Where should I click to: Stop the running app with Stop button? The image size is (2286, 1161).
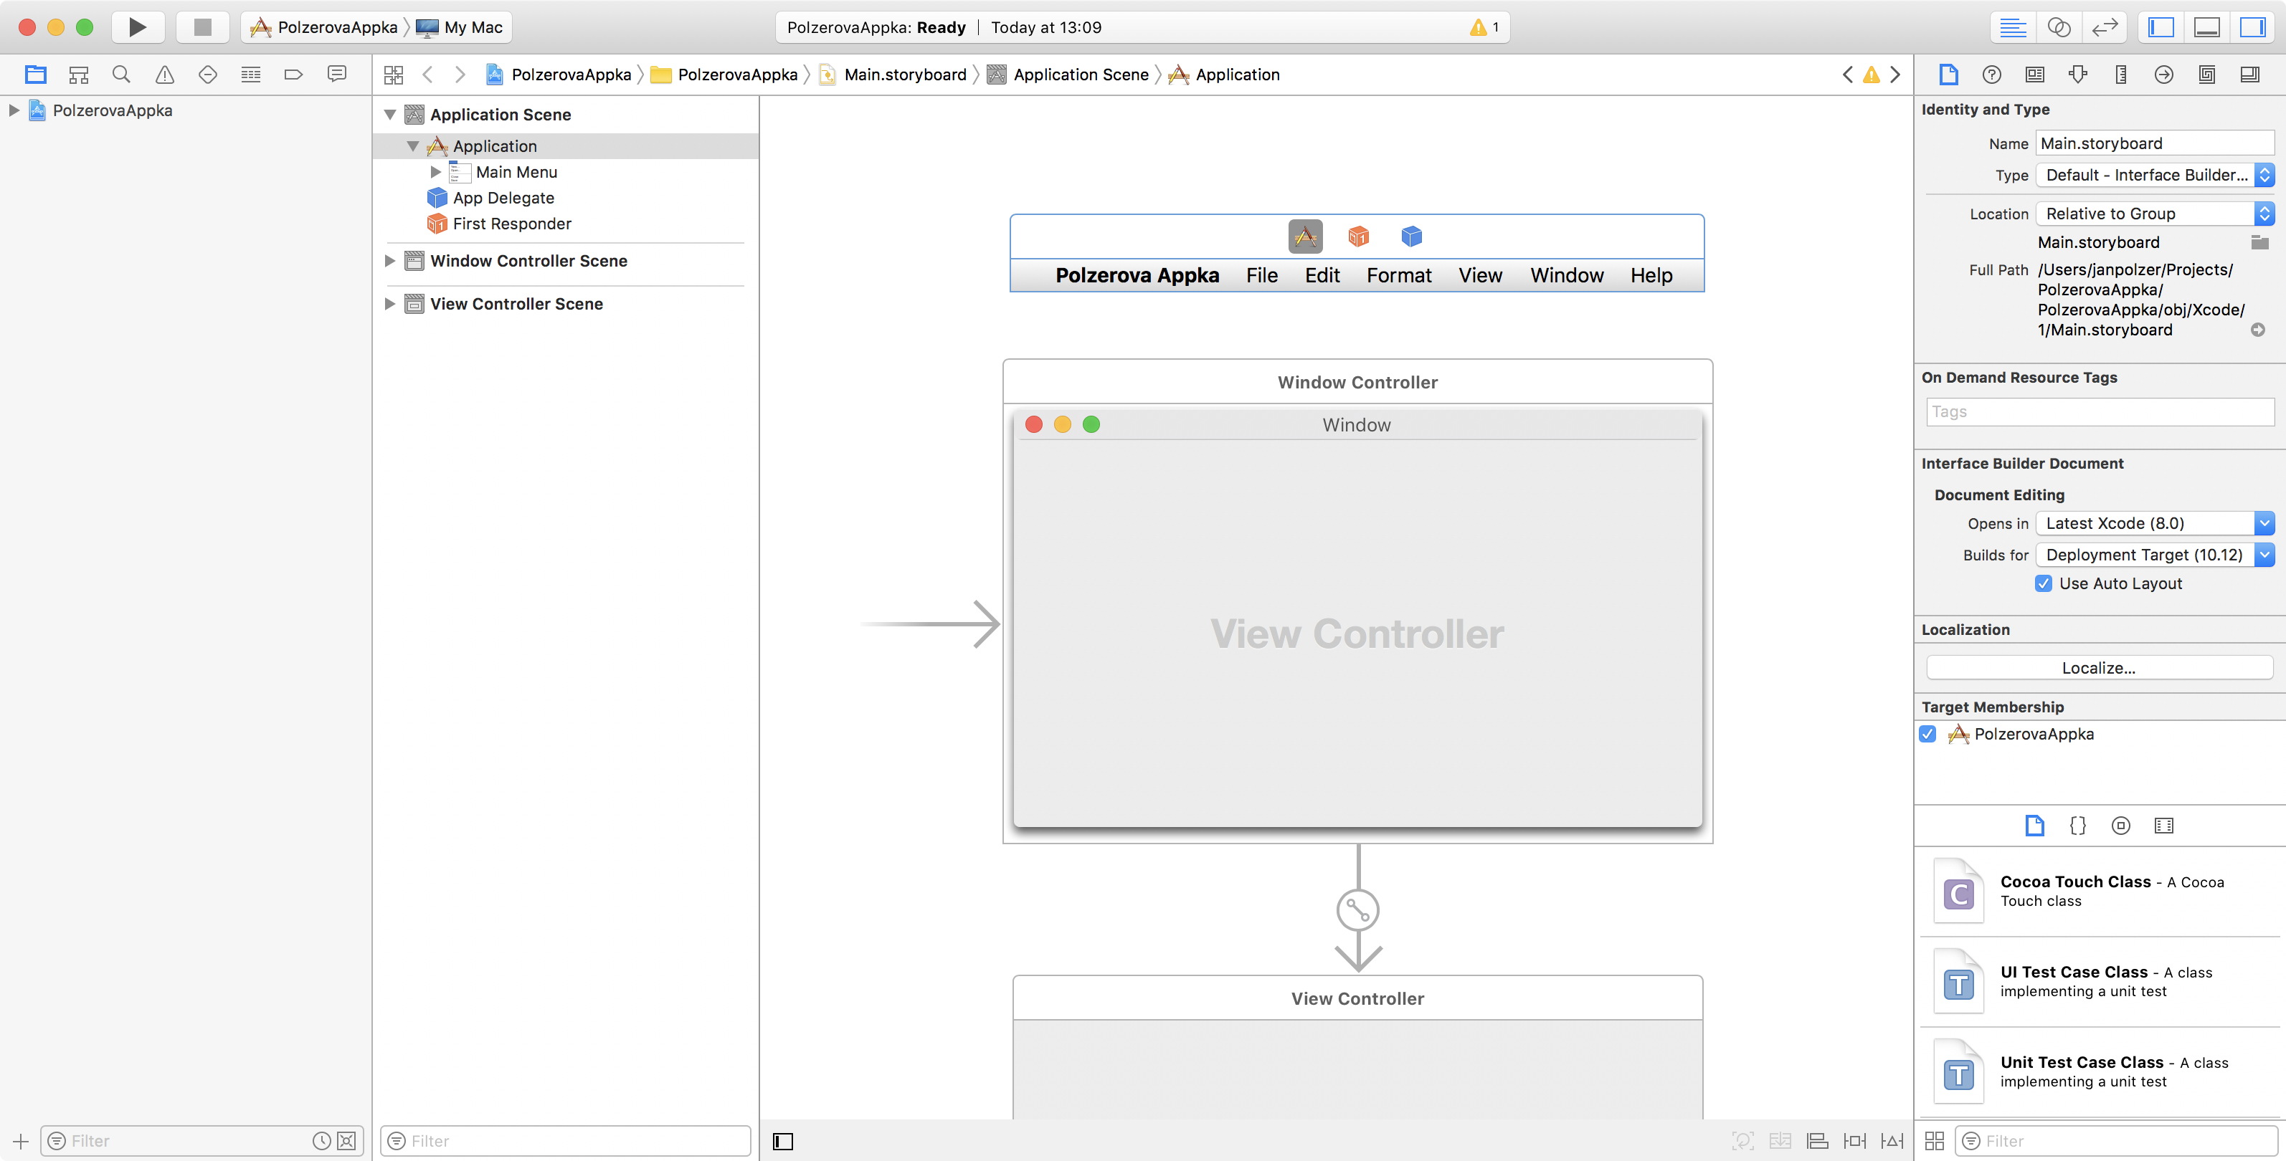pyautogui.click(x=202, y=27)
